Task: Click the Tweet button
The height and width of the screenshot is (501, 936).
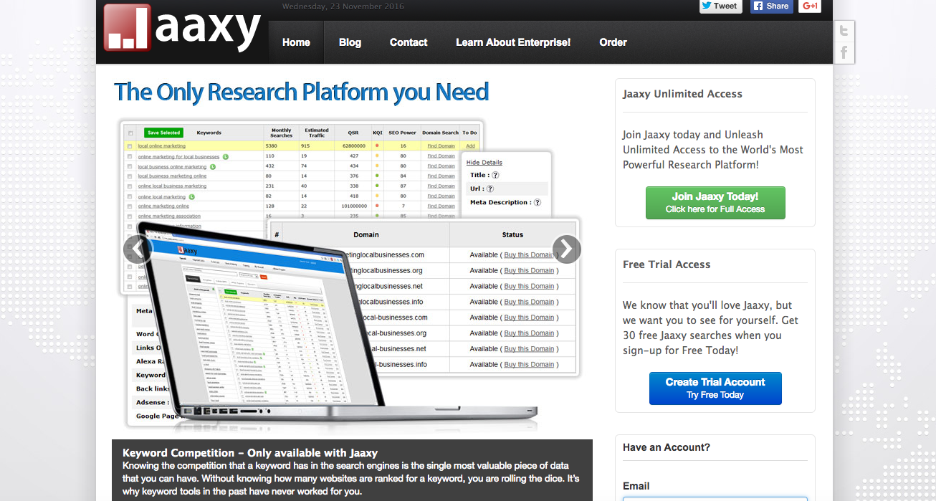Action: (x=720, y=6)
